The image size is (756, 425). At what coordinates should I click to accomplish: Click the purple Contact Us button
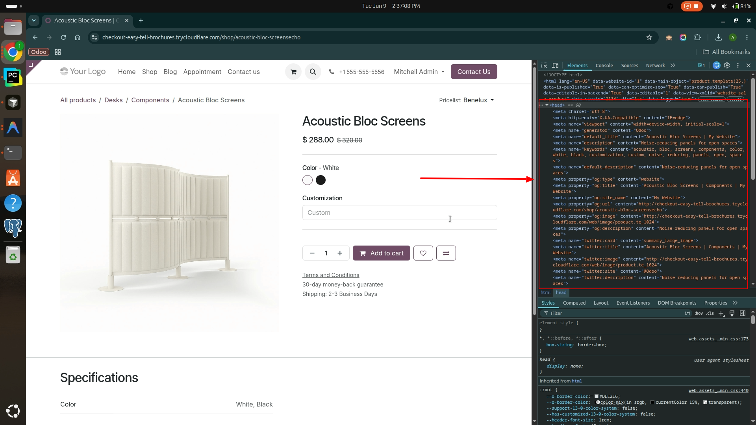[x=474, y=72]
